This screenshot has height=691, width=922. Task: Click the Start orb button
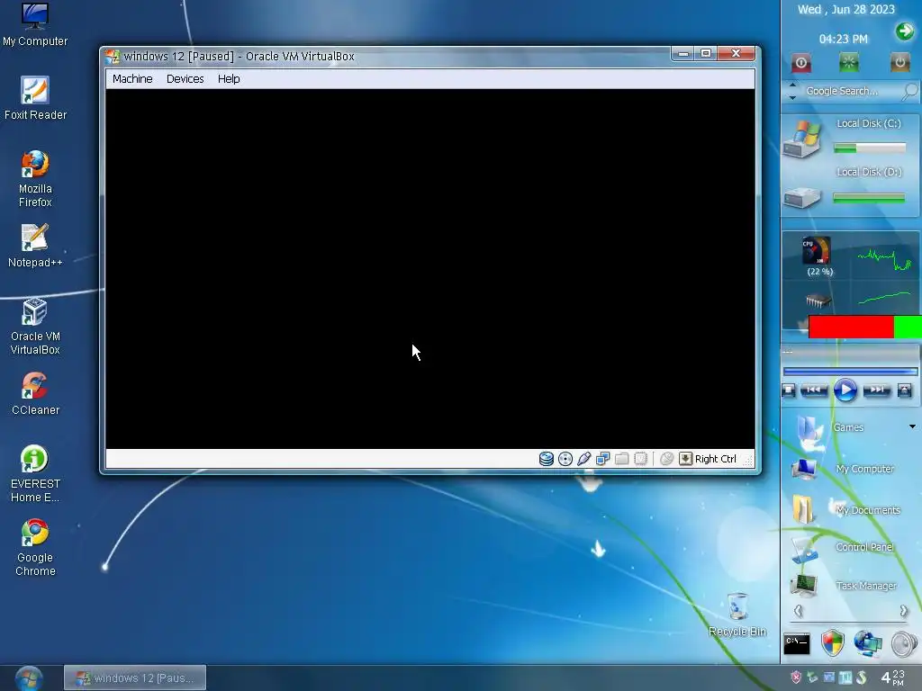tap(29, 678)
